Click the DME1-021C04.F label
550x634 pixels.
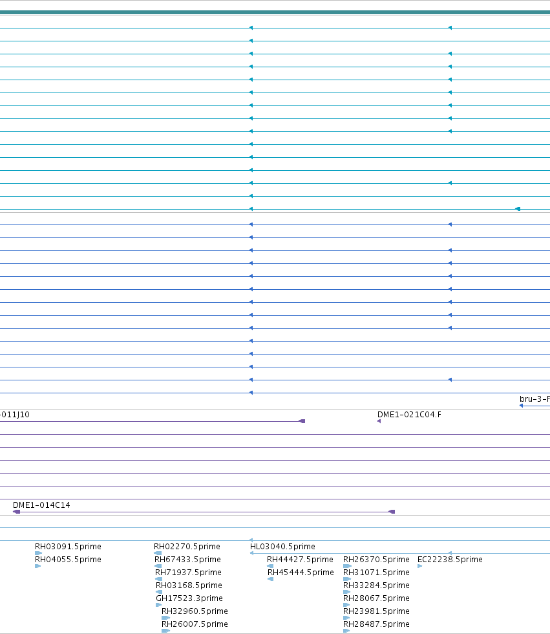[409, 415]
